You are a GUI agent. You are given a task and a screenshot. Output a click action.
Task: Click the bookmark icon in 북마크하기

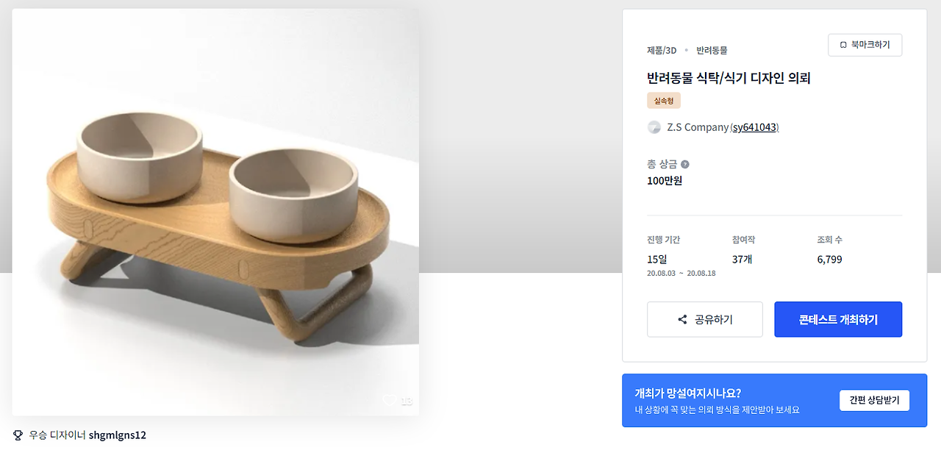click(x=843, y=45)
